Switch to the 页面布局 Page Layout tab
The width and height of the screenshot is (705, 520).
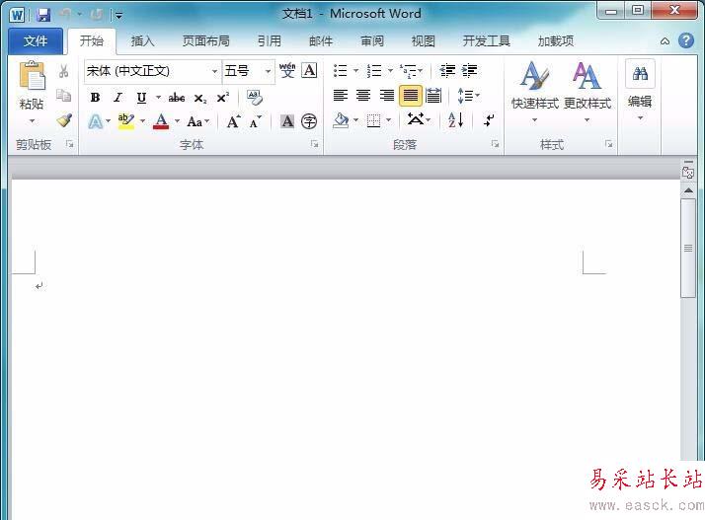click(206, 41)
